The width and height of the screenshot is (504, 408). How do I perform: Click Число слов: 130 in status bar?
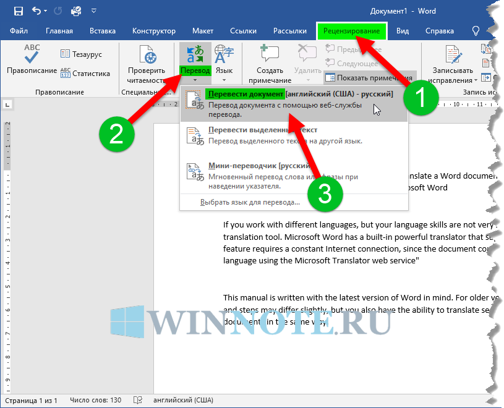pos(95,401)
